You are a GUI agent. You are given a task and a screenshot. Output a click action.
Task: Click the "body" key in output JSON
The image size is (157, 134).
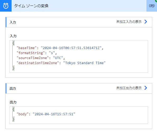point(23,114)
